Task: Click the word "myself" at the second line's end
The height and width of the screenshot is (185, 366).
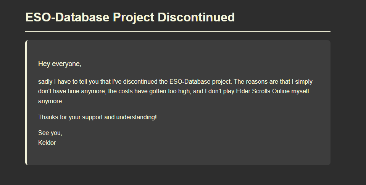Action: 300,91
